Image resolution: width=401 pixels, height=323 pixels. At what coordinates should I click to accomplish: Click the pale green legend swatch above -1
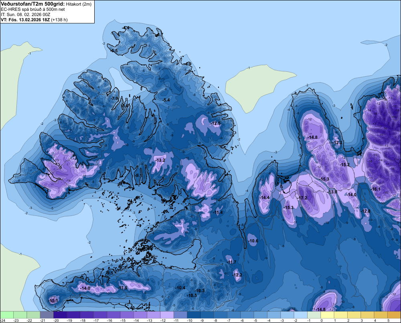[314, 315]
